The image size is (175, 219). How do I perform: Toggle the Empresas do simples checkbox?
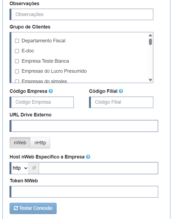17,81
